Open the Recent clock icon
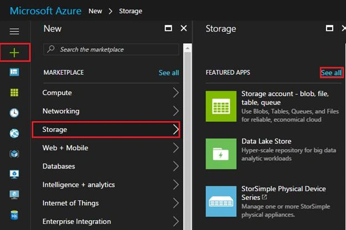Viewport: 346px width, 230px height. coord(14,113)
